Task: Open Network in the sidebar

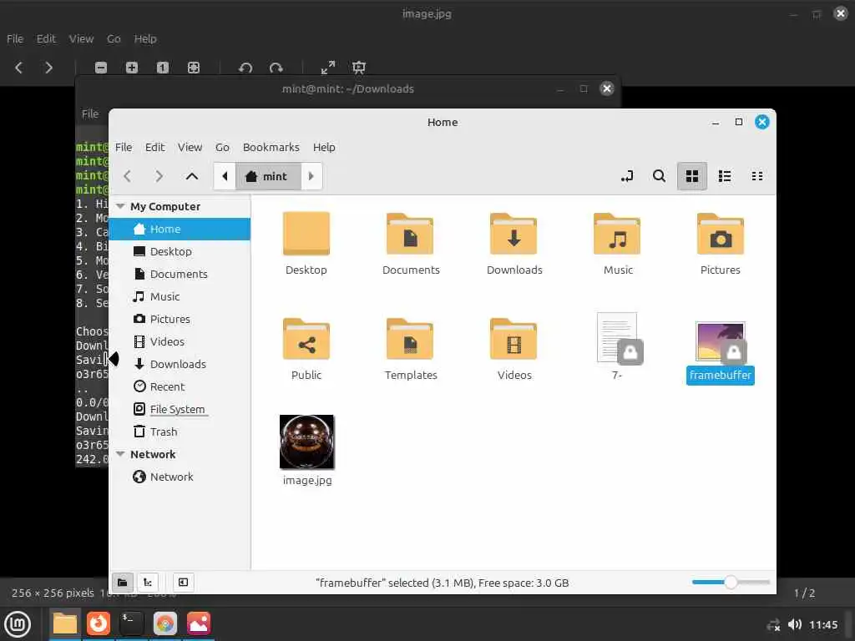Action: coord(180,477)
